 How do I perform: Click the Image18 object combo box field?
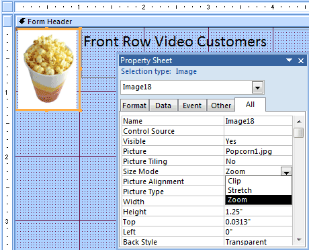(x=192, y=87)
